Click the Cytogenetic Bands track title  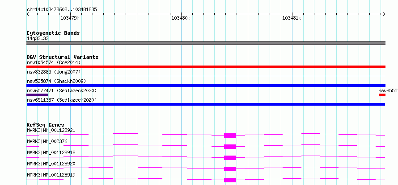pos(53,33)
